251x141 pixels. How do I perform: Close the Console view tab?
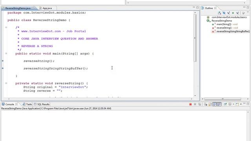[x=16, y=104]
